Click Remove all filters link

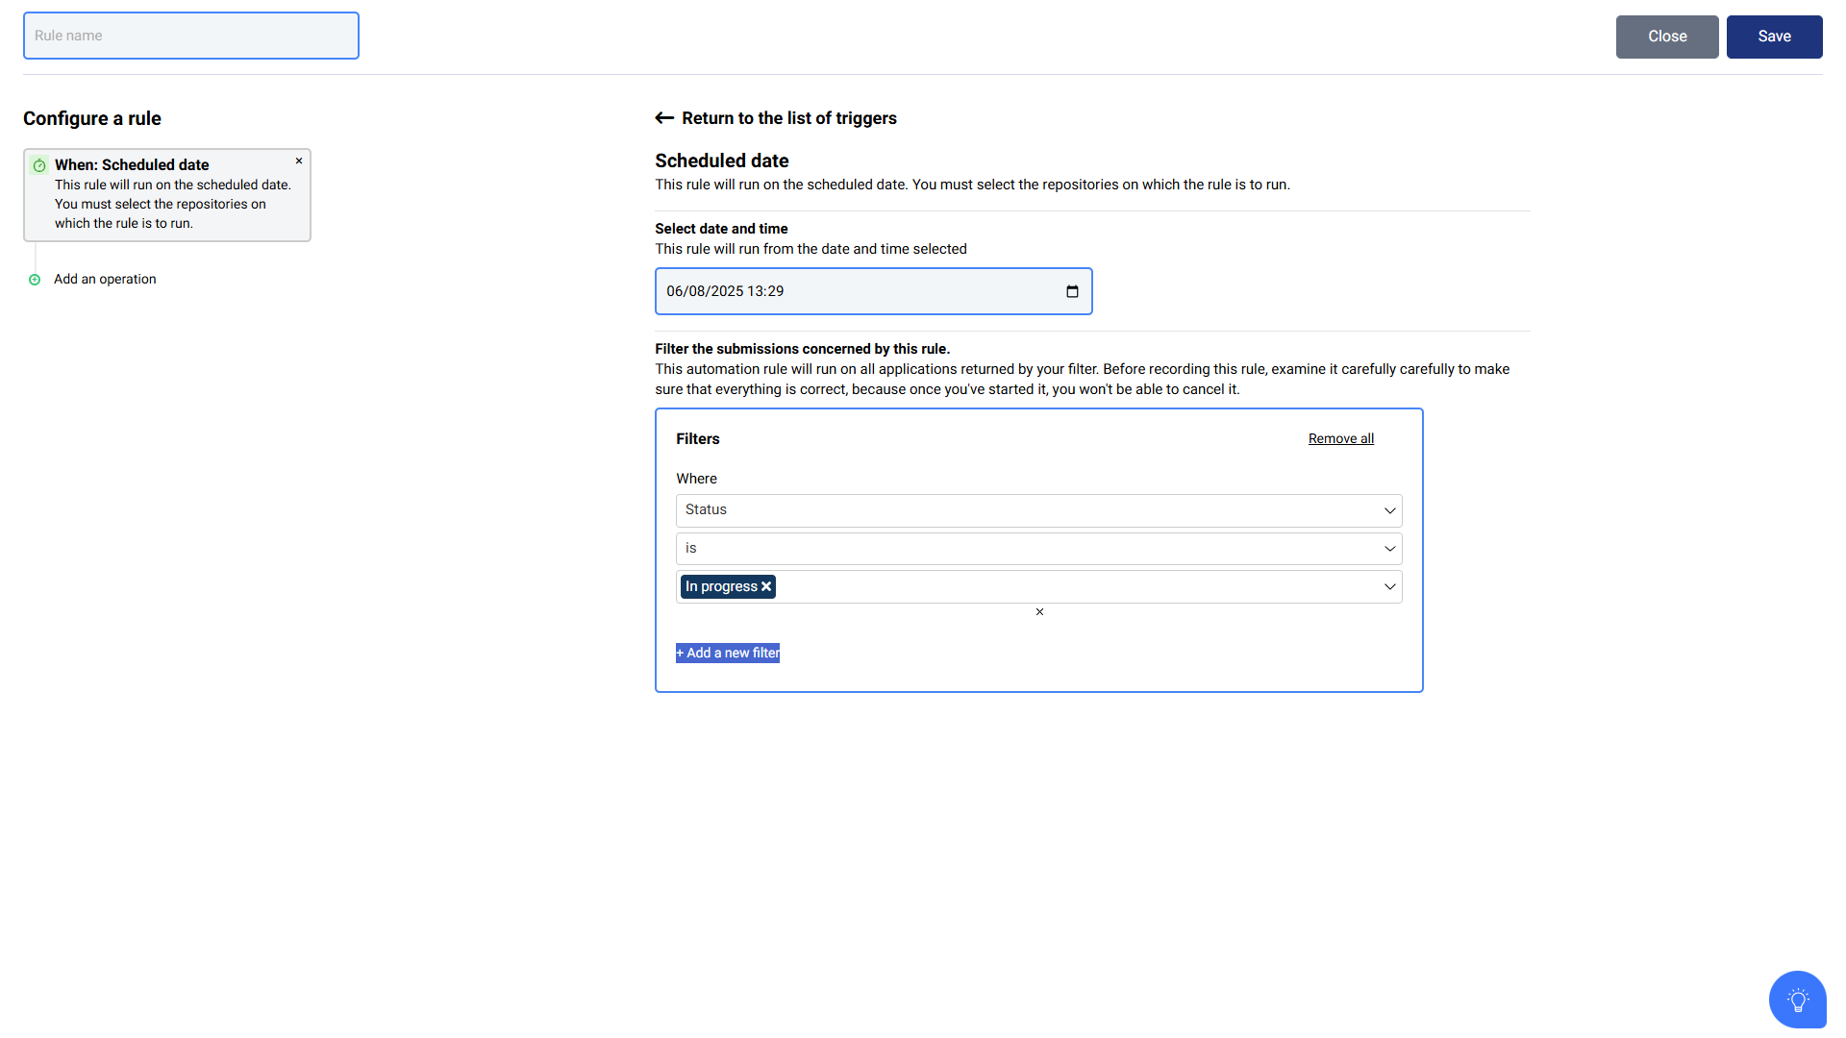tap(1340, 438)
